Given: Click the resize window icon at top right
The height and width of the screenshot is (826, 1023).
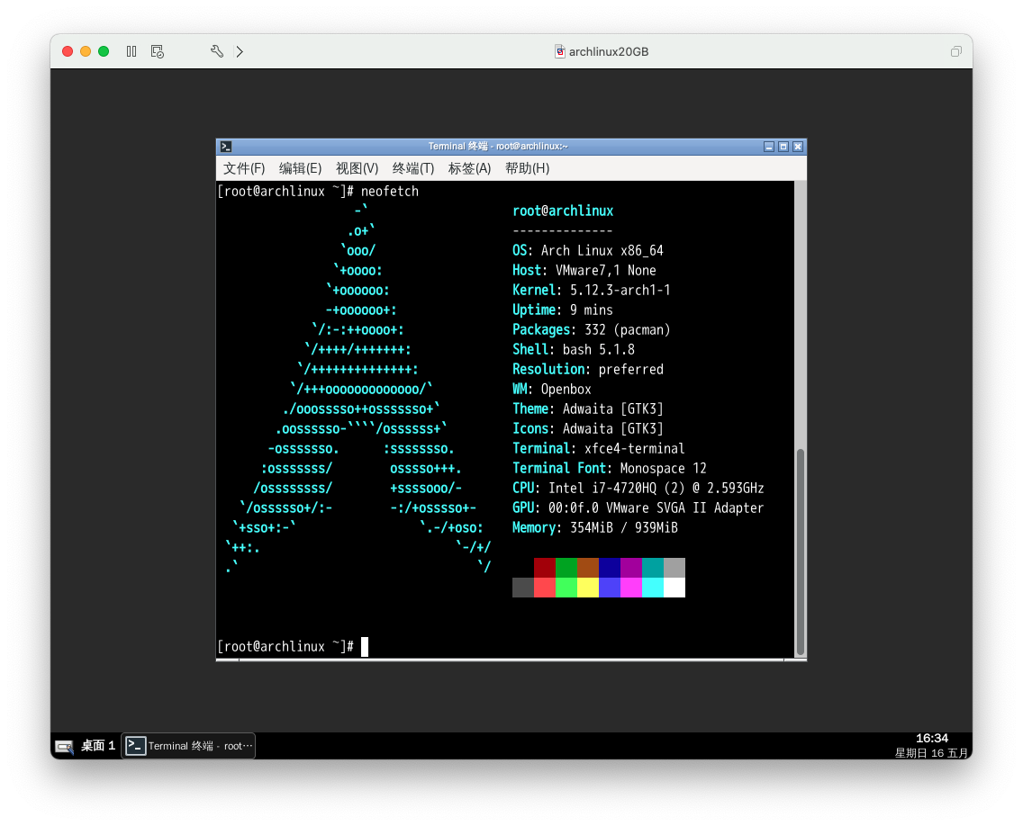Looking at the screenshot, I should pos(955,51).
